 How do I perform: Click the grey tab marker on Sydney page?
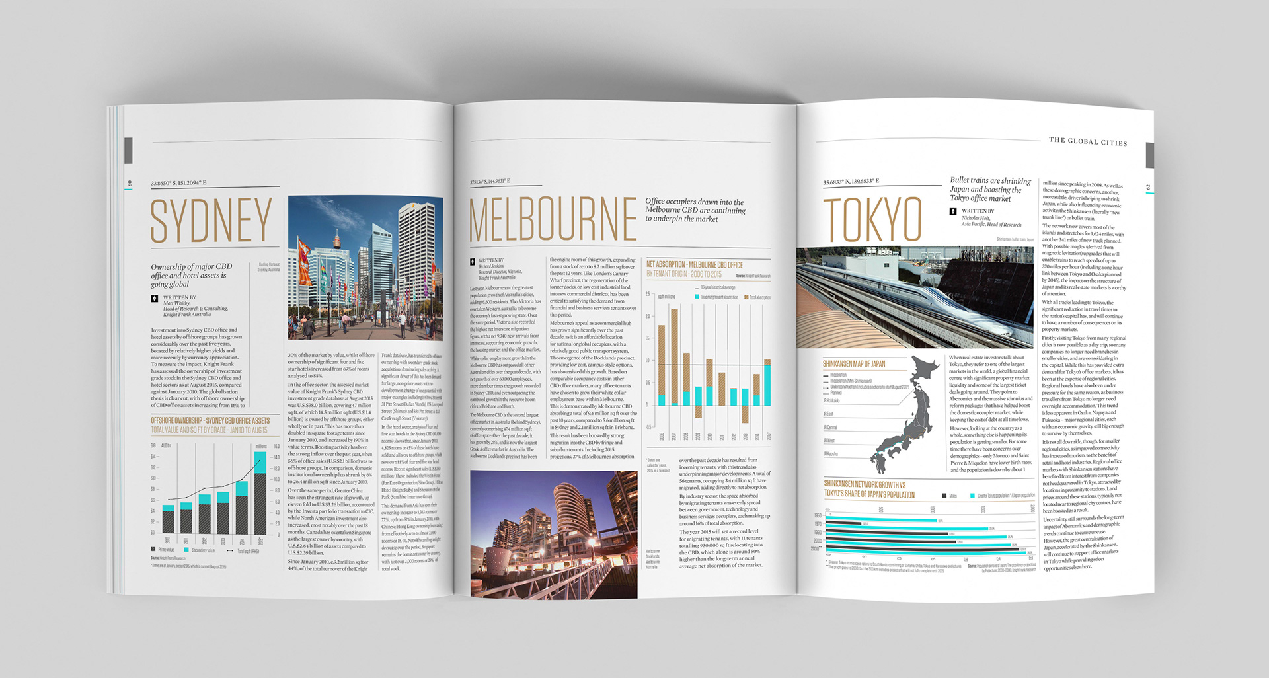128,151
